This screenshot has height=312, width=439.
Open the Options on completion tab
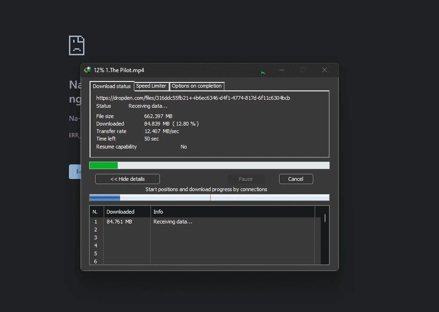197,86
